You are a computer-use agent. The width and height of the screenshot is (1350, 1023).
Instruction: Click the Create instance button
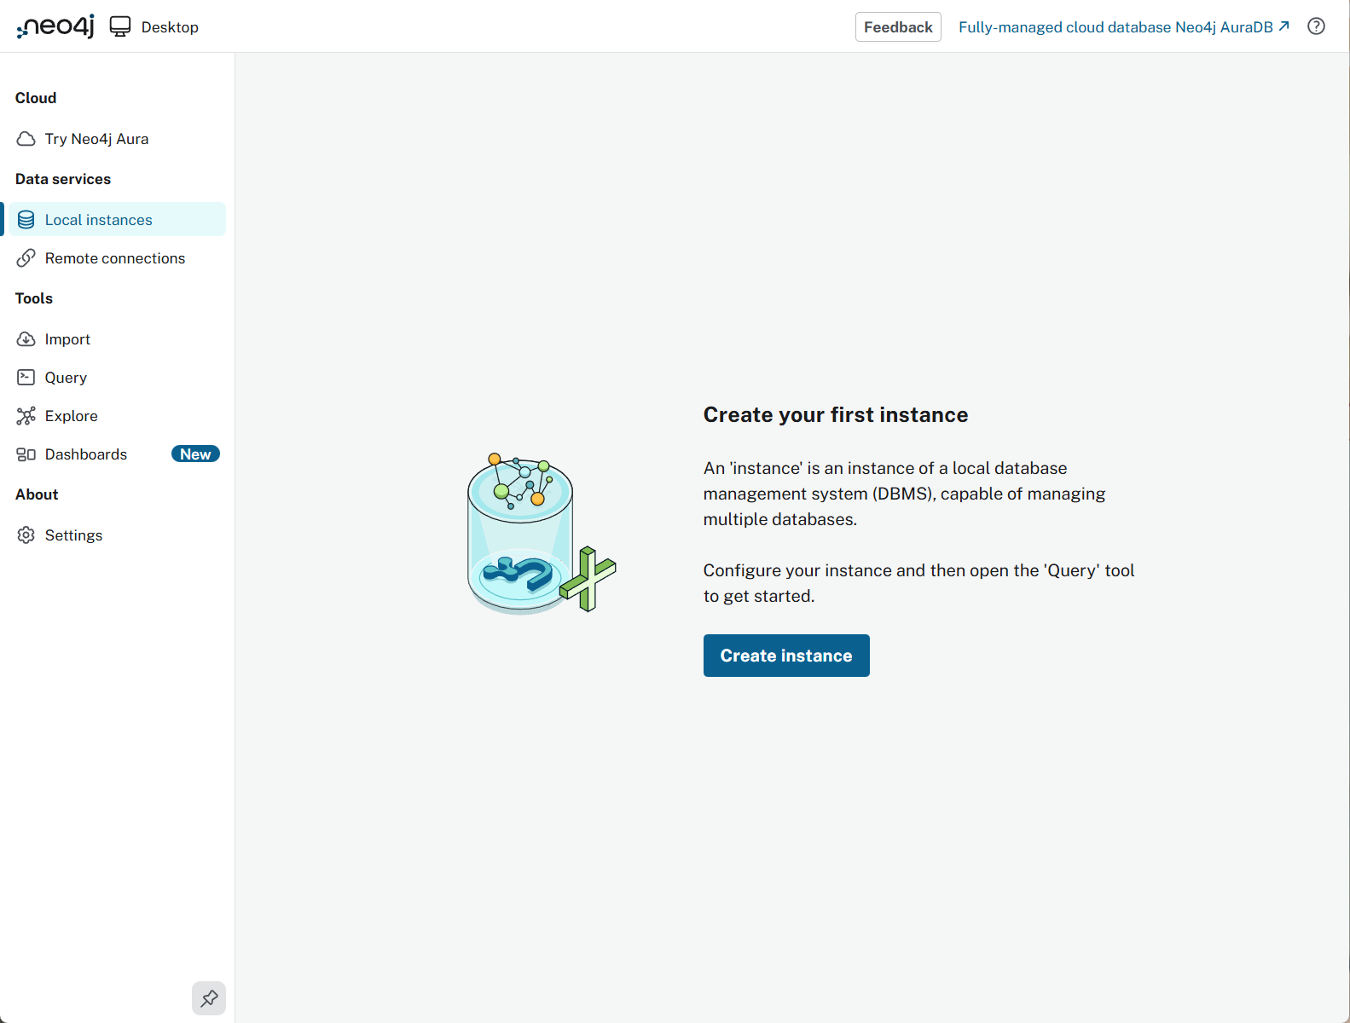[786, 656]
